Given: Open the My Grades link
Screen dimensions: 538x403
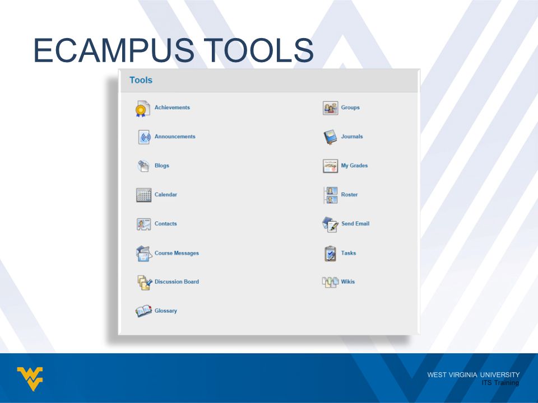Looking at the screenshot, I should pos(354,166).
